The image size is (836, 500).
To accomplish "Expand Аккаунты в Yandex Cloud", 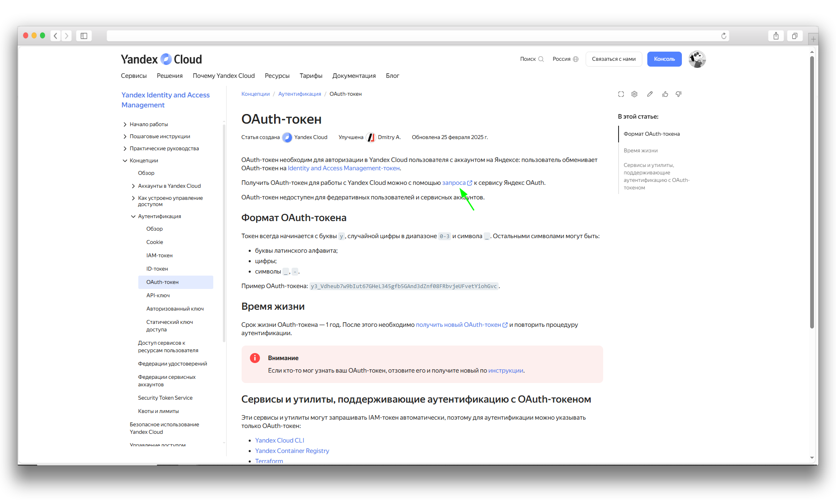I will (133, 186).
